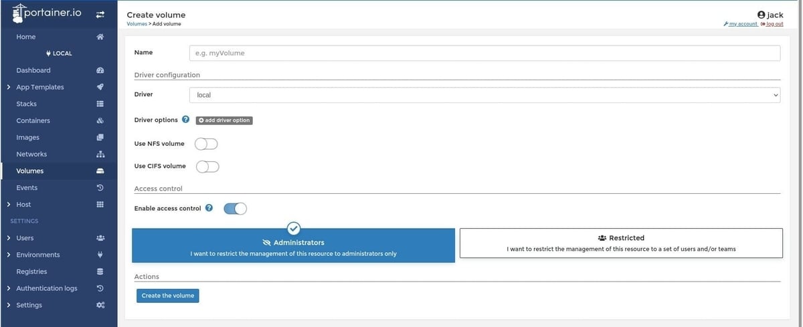Click the Dashboard gauge icon

point(100,70)
